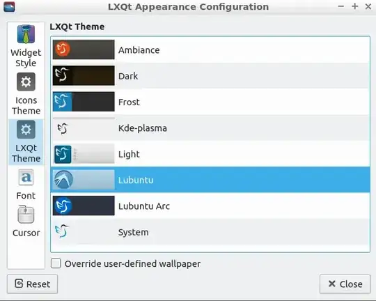376x301 pixels.
Task: Maximize the window with plus button
Action: (354, 6)
